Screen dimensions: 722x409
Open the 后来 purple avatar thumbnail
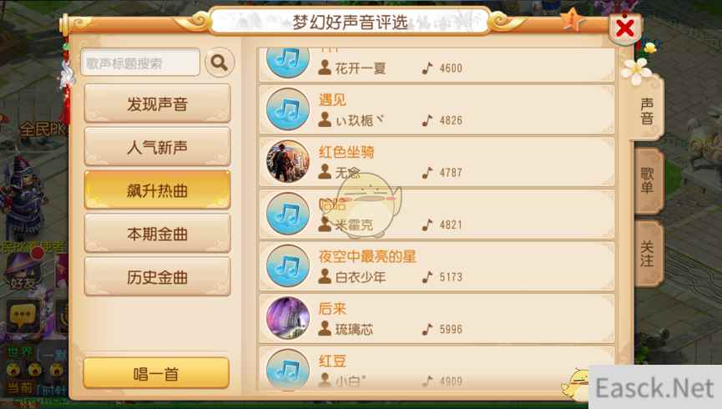pos(288,318)
